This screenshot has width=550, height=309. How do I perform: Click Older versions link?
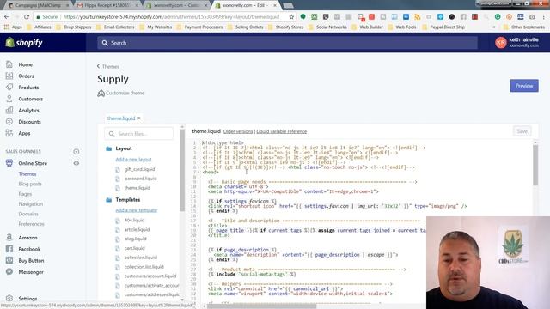pyautogui.click(x=238, y=131)
